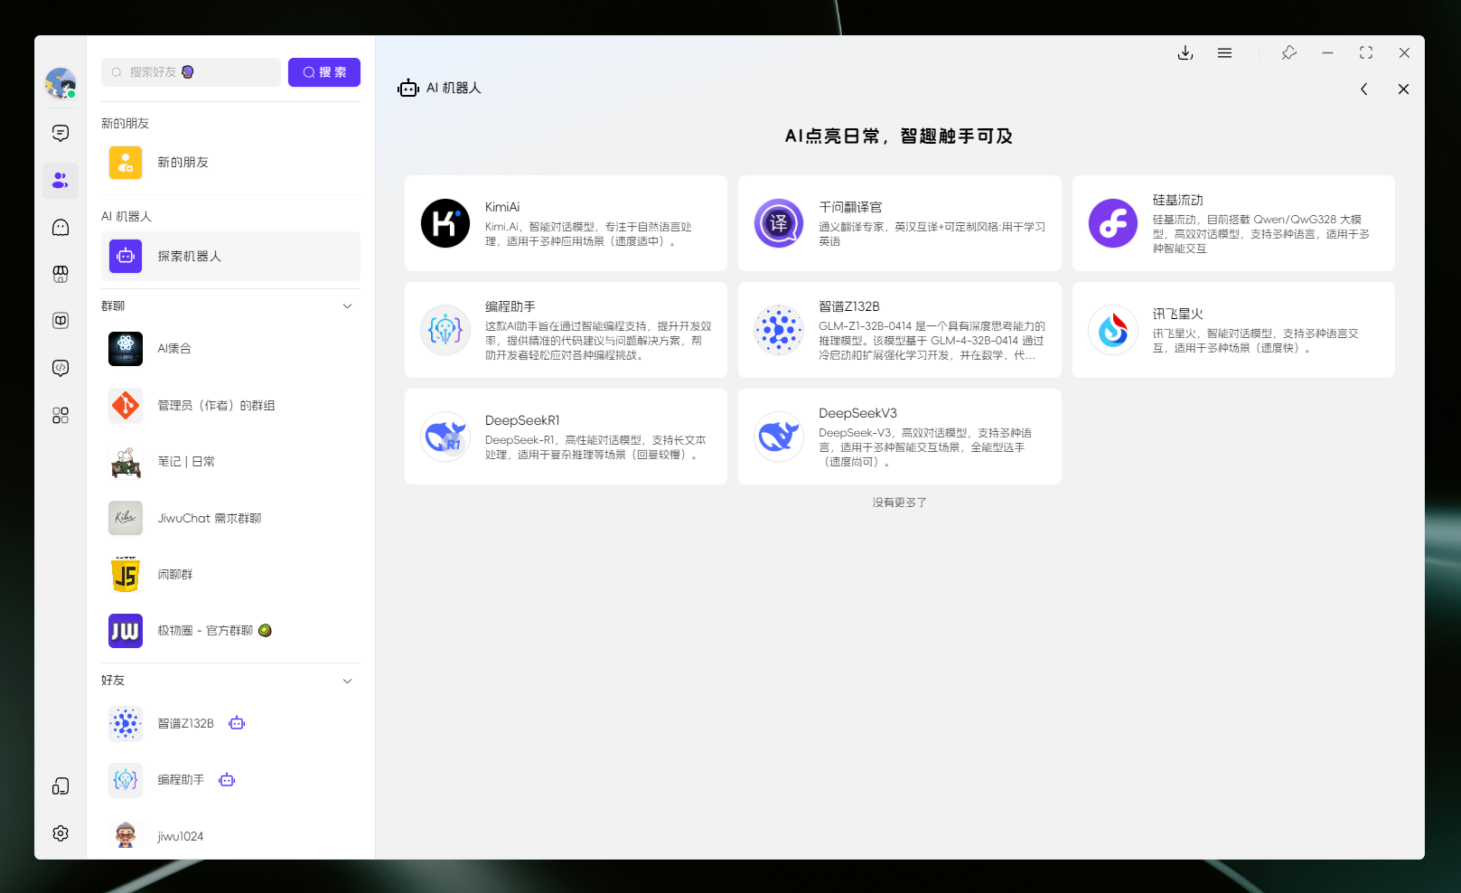The height and width of the screenshot is (893, 1461).
Task: Select friend 智谱Z132B in the list
Action: point(230,724)
